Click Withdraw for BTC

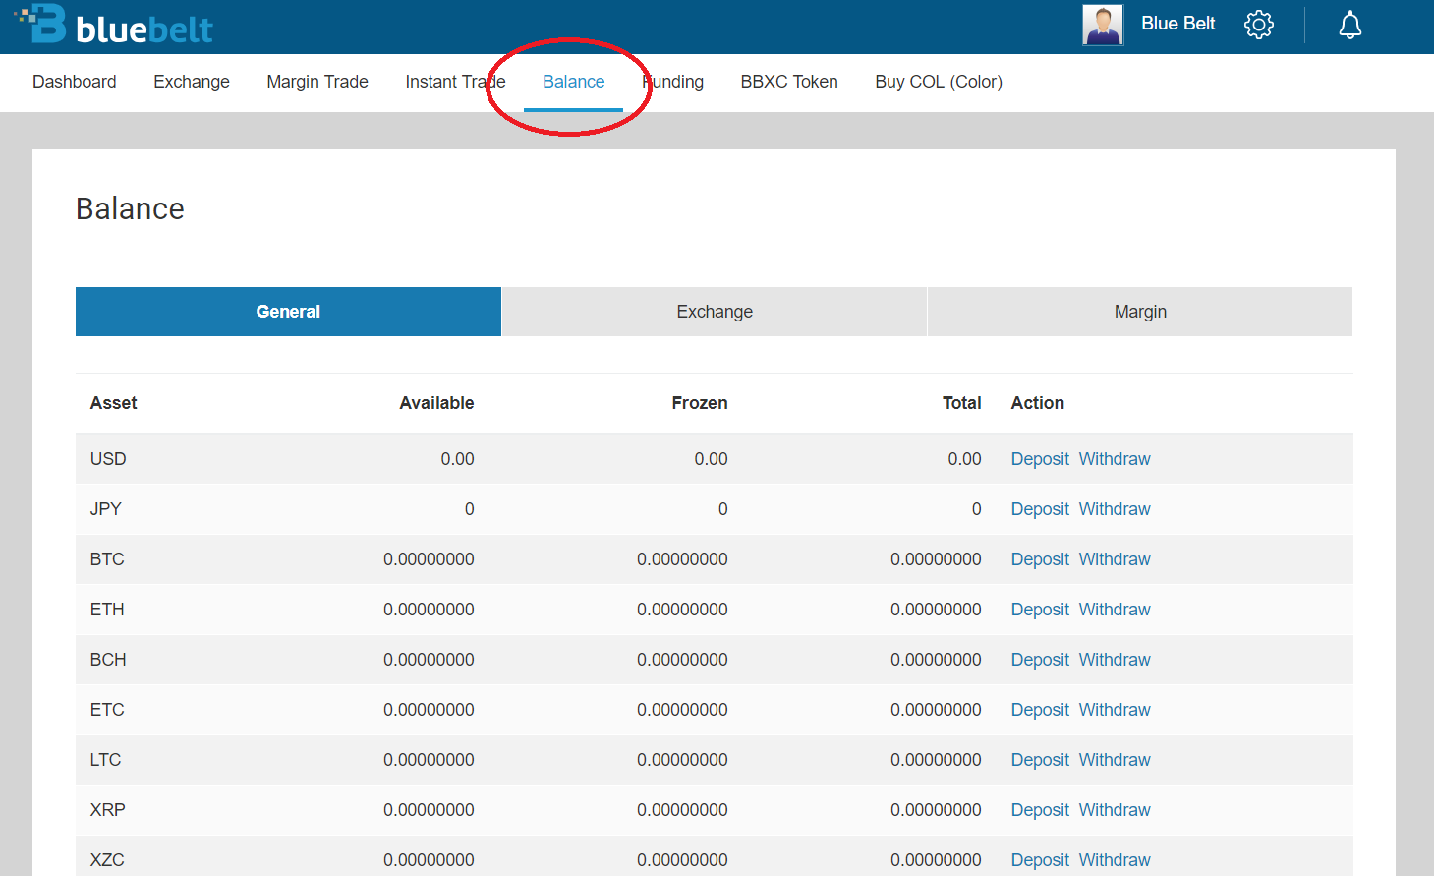(1115, 559)
